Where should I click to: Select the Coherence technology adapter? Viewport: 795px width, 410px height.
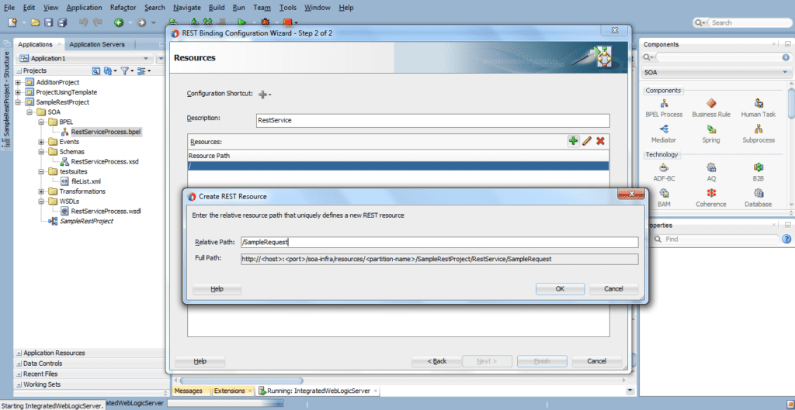[x=711, y=198]
